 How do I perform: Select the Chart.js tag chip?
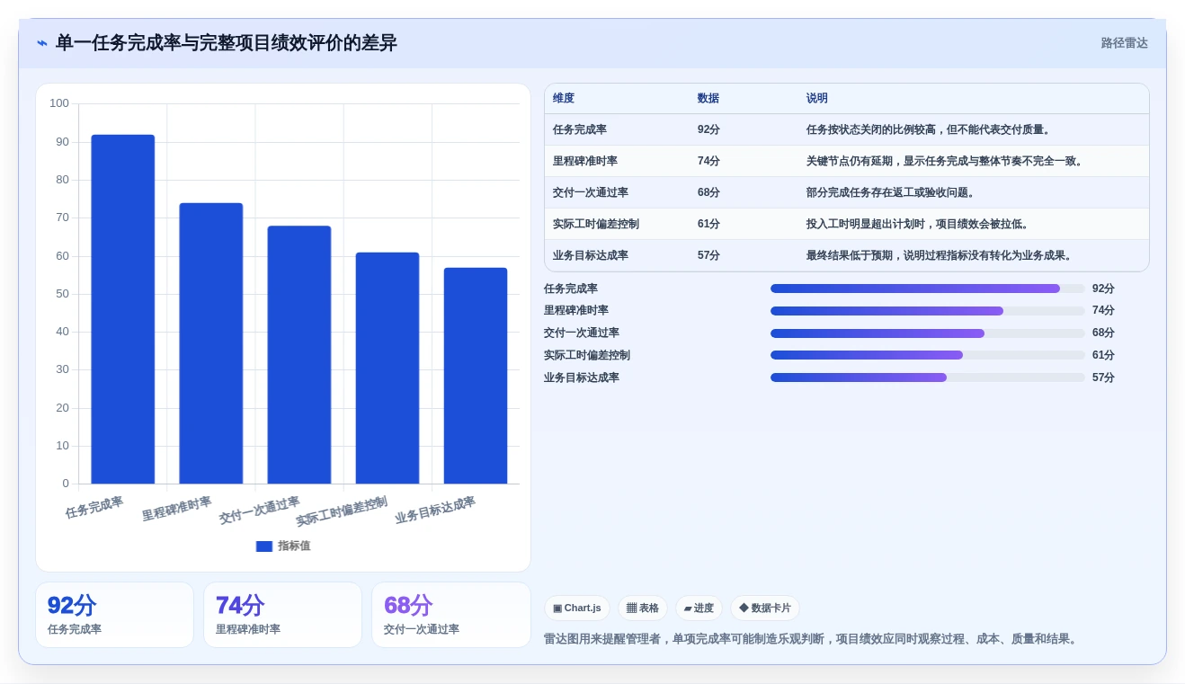click(577, 608)
